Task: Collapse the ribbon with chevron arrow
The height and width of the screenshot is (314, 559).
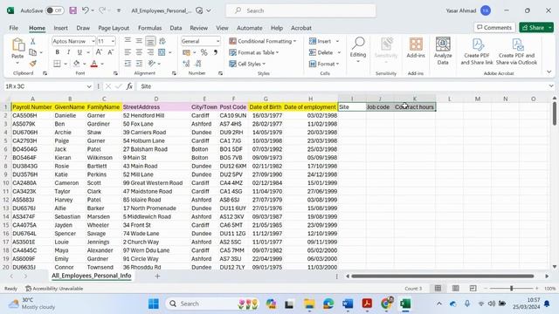Action: click(549, 72)
